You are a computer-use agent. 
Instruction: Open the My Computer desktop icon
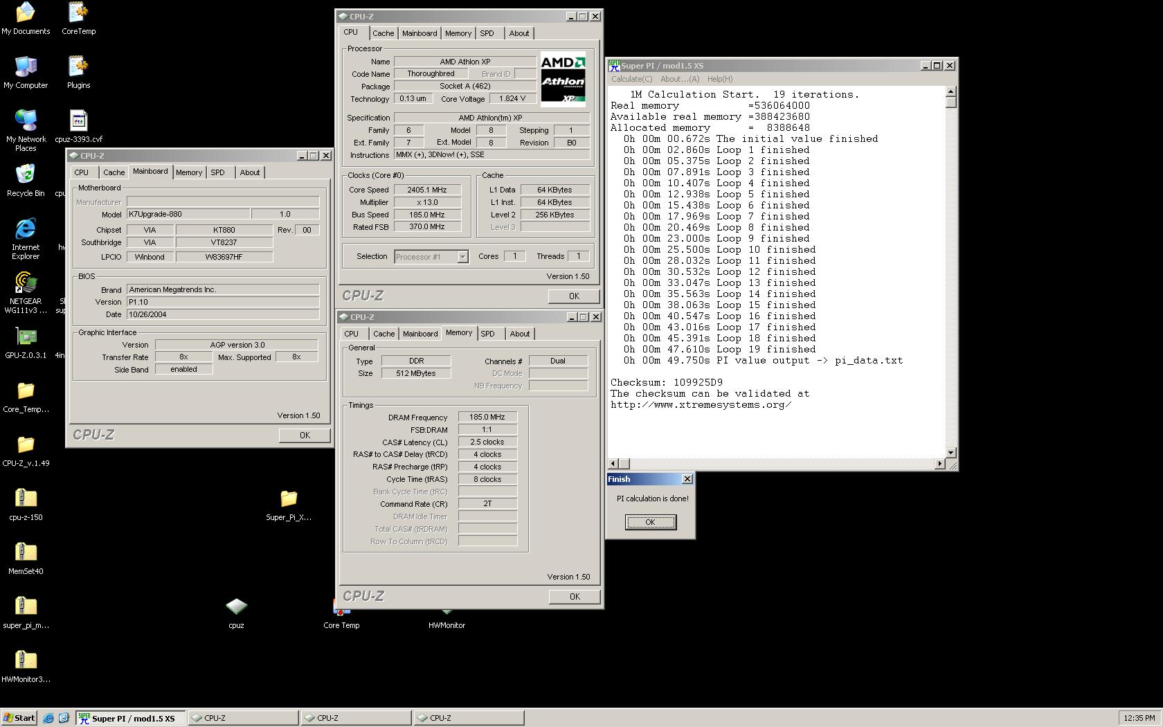tap(26, 72)
